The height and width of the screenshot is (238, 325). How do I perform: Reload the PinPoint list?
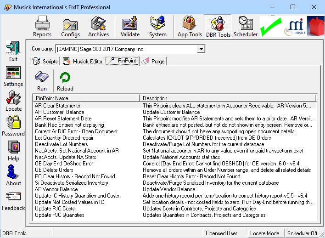pos(65,81)
